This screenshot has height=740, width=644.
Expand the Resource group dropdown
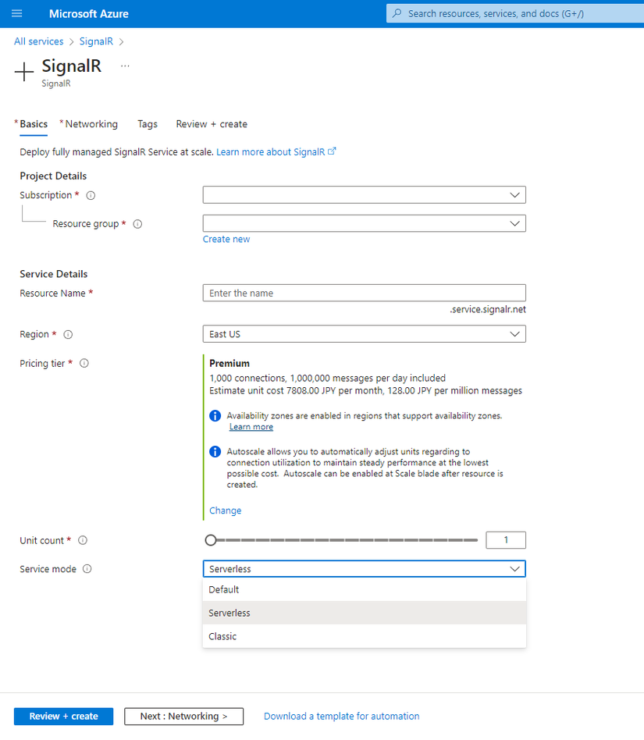(364, 224)
